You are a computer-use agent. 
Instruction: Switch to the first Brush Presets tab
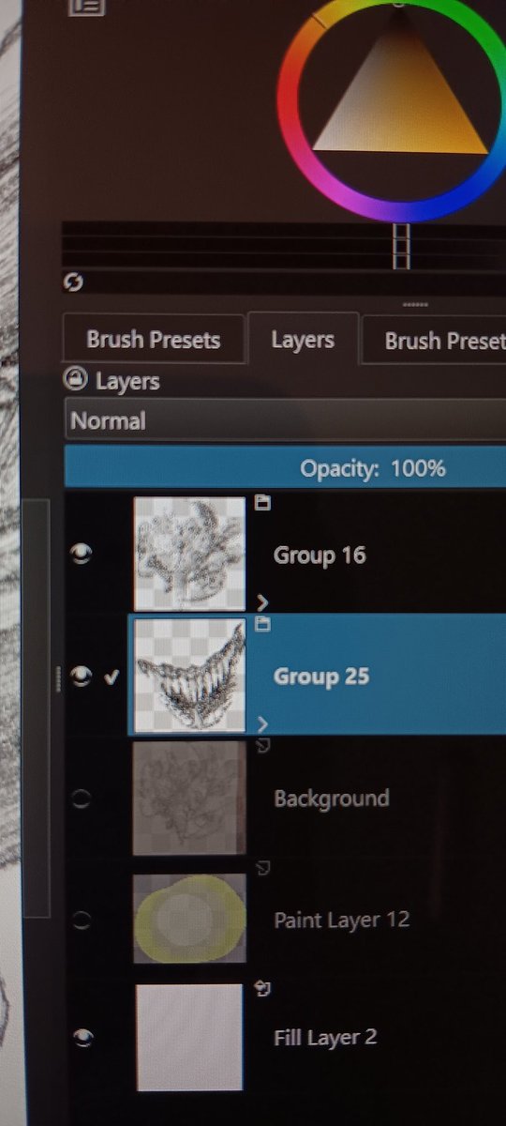[153, 340]
